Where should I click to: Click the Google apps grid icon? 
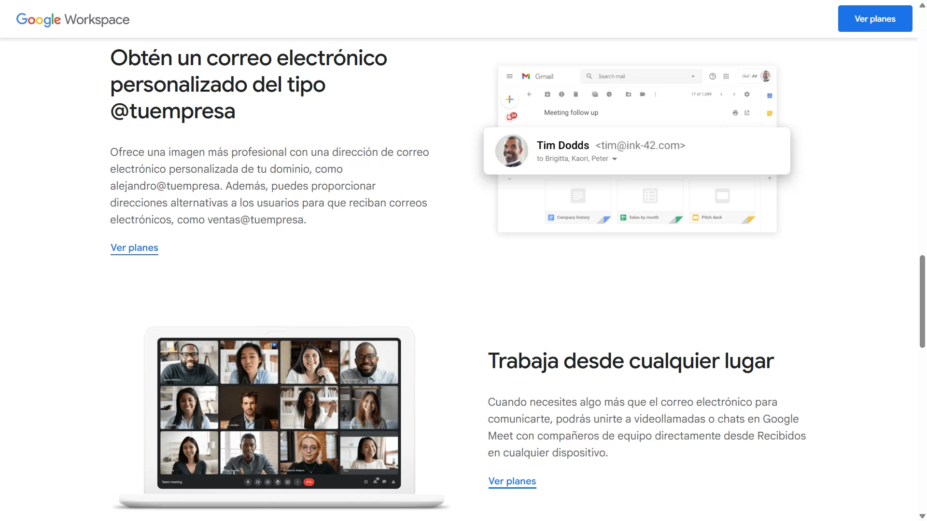[726, 76]
